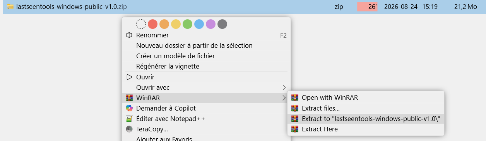
Task: Select Extract Here in the submenu
Action: pos(366,129)
